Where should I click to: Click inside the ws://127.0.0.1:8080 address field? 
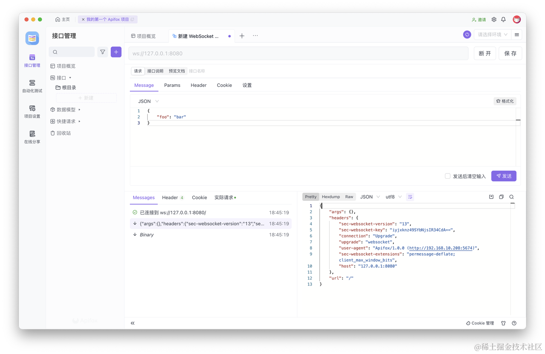[298, 53]
